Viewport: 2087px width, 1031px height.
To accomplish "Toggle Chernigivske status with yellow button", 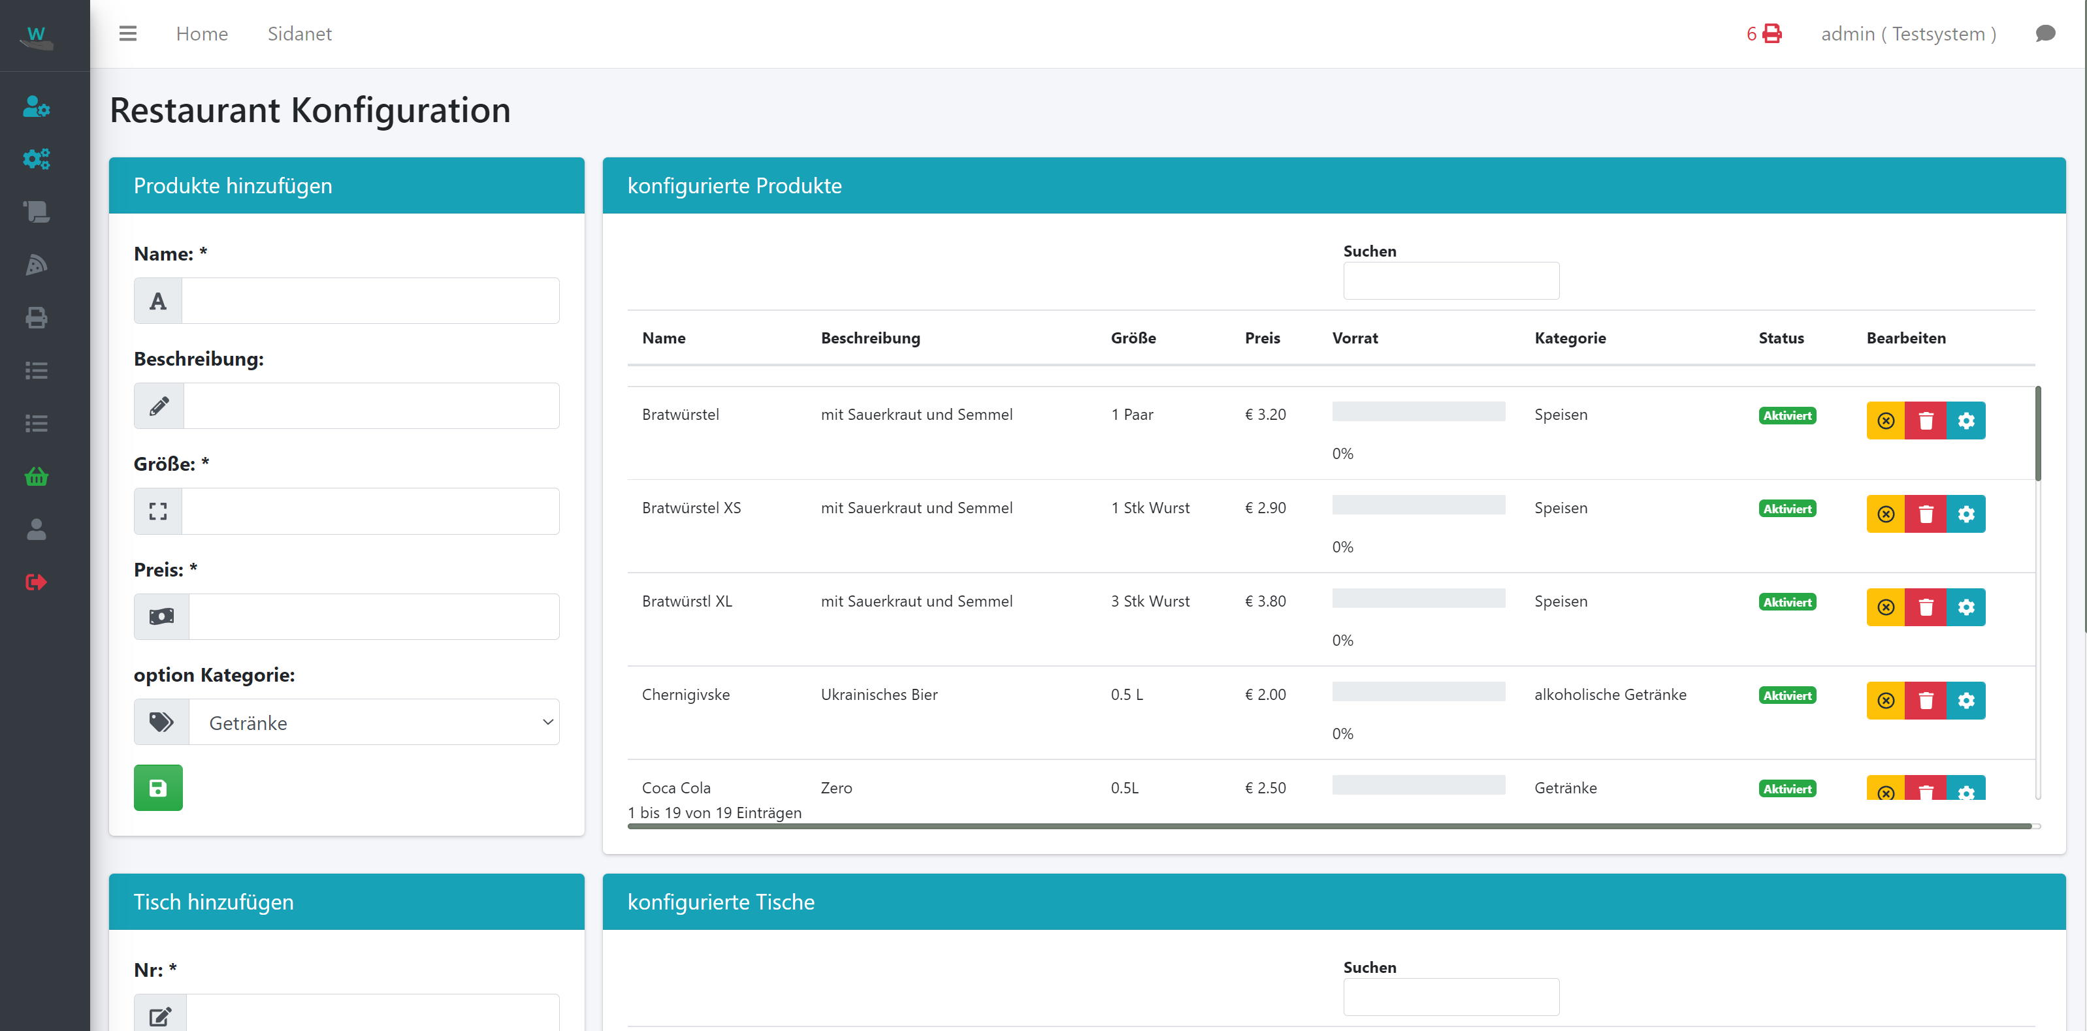I will [x=1886, y=701].
